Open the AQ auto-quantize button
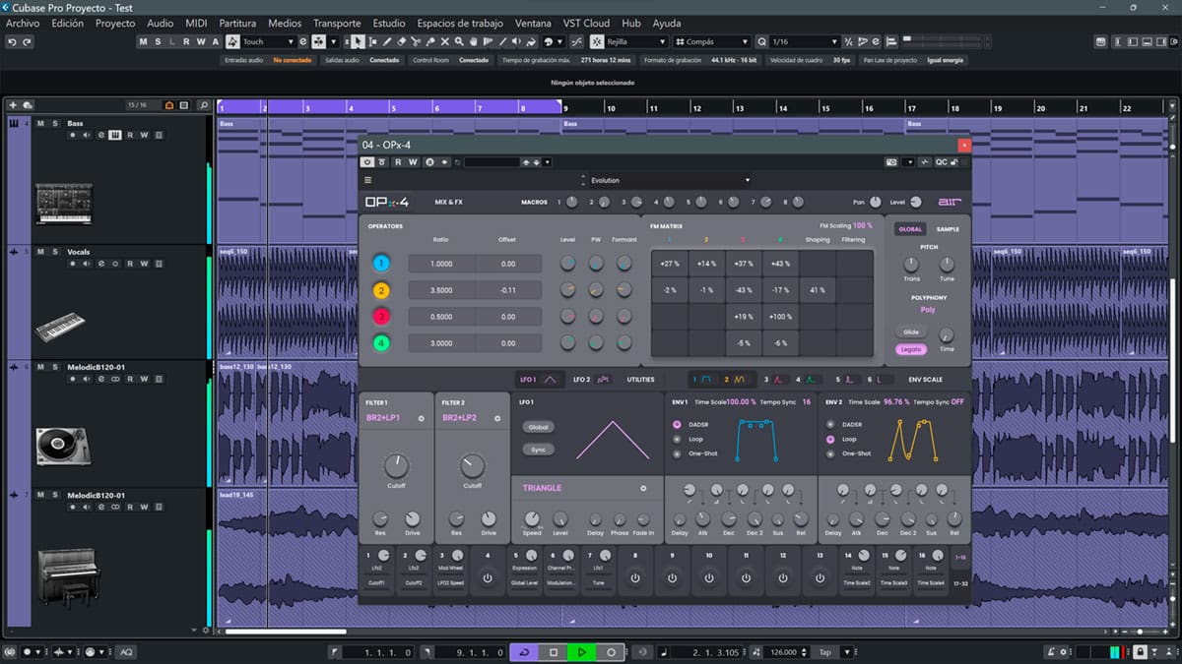The height and width of the screenshot is (664, 1182). tap(126, 651)
